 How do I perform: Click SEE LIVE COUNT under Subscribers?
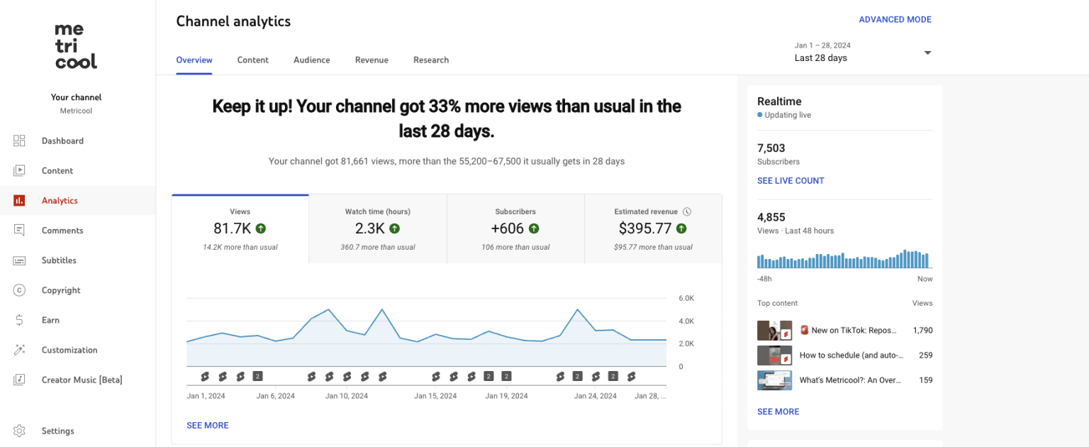791,180
